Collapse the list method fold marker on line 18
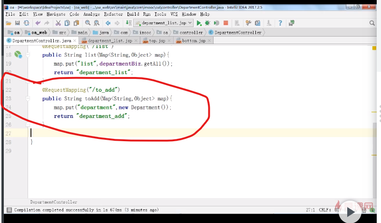Screen dimensions: 381x223 28,55
